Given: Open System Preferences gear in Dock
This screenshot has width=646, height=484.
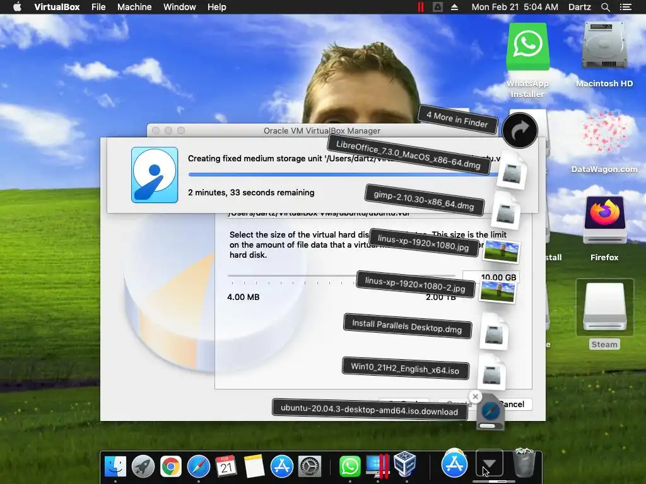Looking at the screenshot, I should coord(309,466).
